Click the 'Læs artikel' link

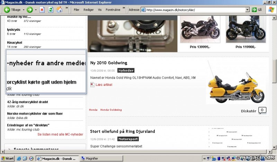pos(104,85)
